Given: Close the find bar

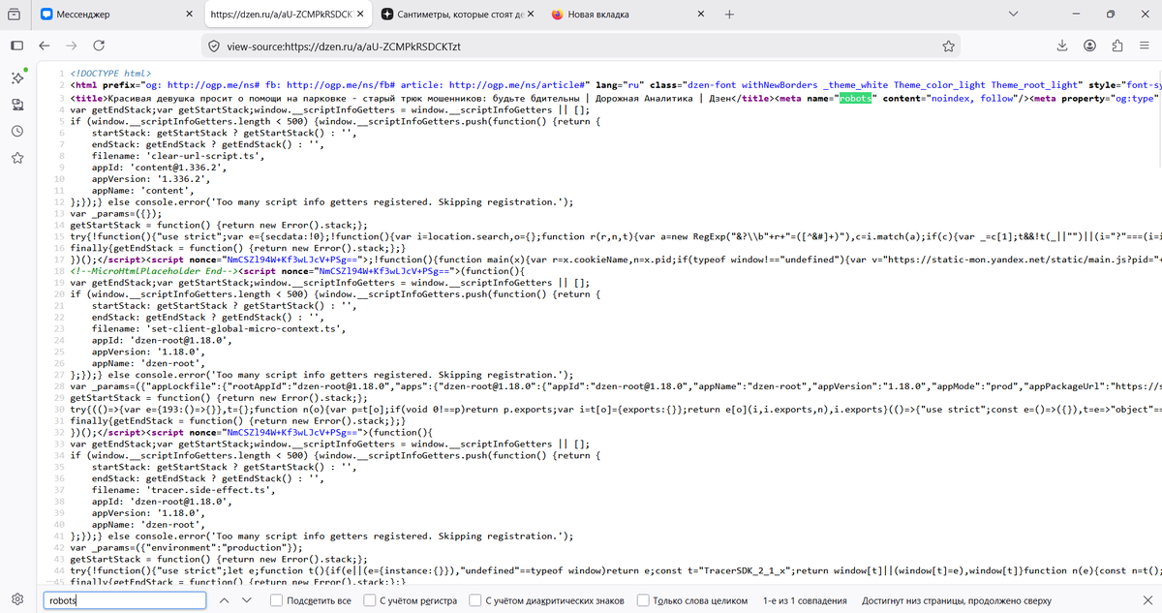Looking at the screenshot, I should tap(1147, 600).
